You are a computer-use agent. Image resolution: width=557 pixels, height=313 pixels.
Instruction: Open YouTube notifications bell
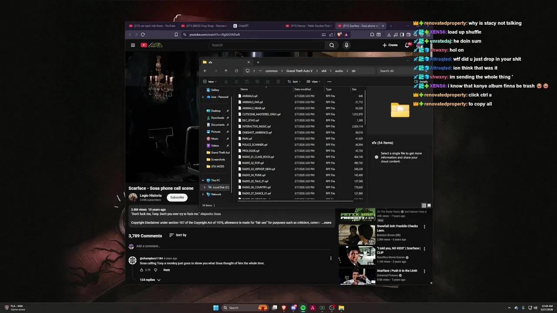pyautogui.click(x=407, y=45)
